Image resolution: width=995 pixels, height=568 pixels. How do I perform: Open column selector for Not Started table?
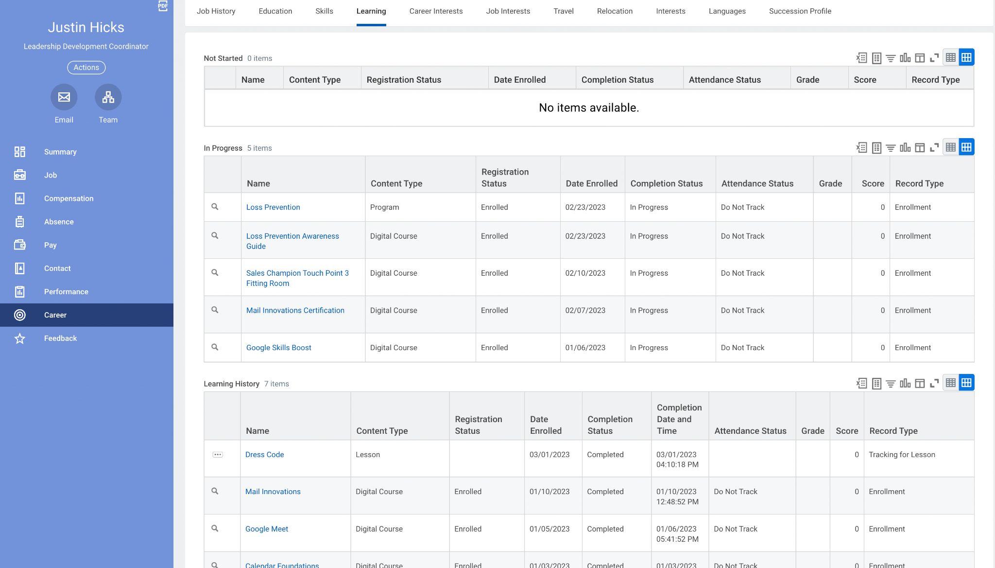pos(920,58)
